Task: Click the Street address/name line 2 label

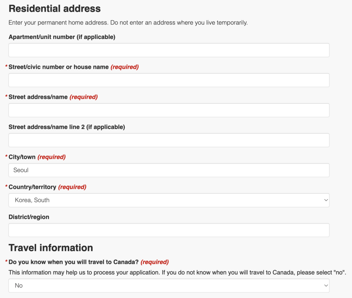Action: click(67, 127)
